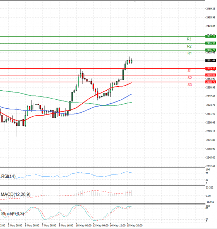Viewport: 217px width, 229px height.
Task: Click the 10 May 00:00 time label
Action: click(84, 226)
